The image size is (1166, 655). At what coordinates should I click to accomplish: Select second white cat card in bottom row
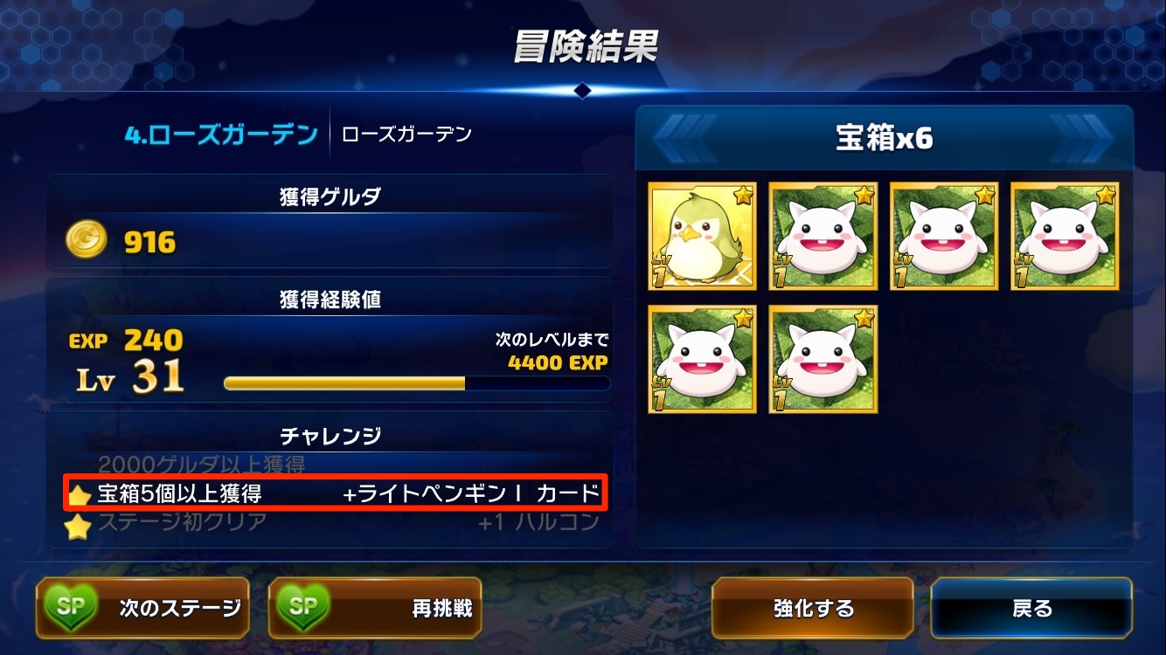[823, 359]
